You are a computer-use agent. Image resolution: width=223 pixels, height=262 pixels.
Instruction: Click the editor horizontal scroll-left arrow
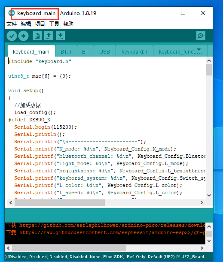[11, 202]
